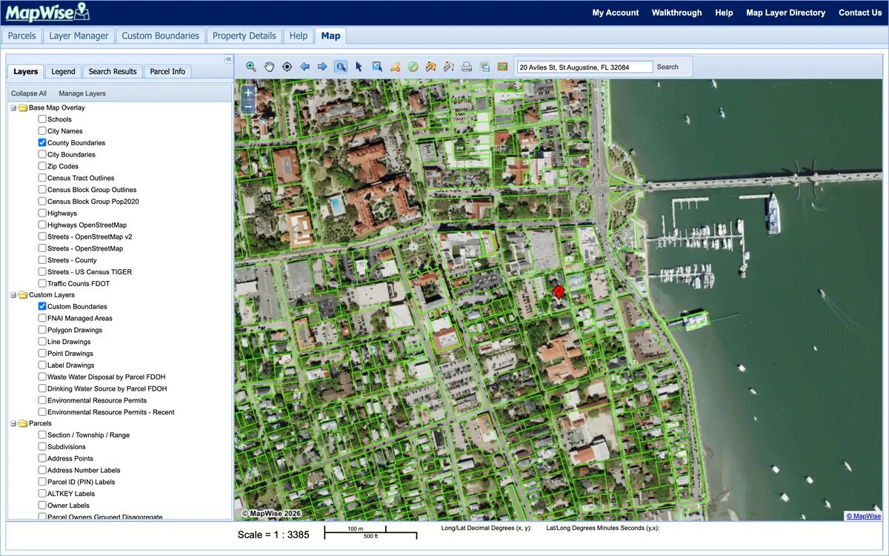Image resolution: width=889 pixels, height=556 pixels.
Task: Open the Parcels folder icon
Action: 22,423
